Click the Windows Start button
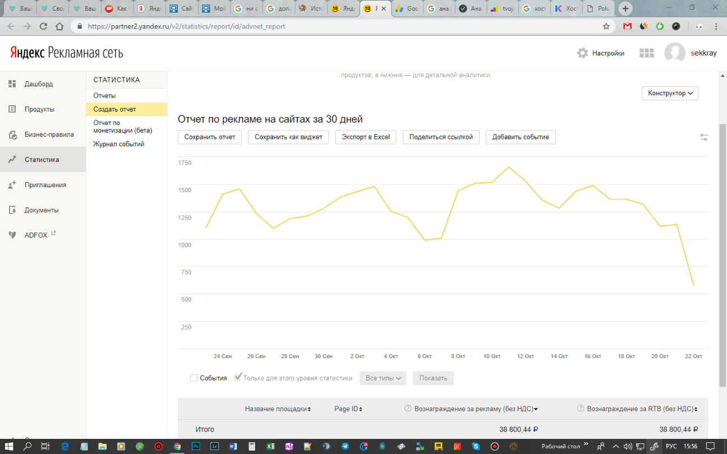 click(10, 447)
